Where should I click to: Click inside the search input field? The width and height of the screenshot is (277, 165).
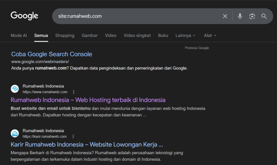(135, 16)
